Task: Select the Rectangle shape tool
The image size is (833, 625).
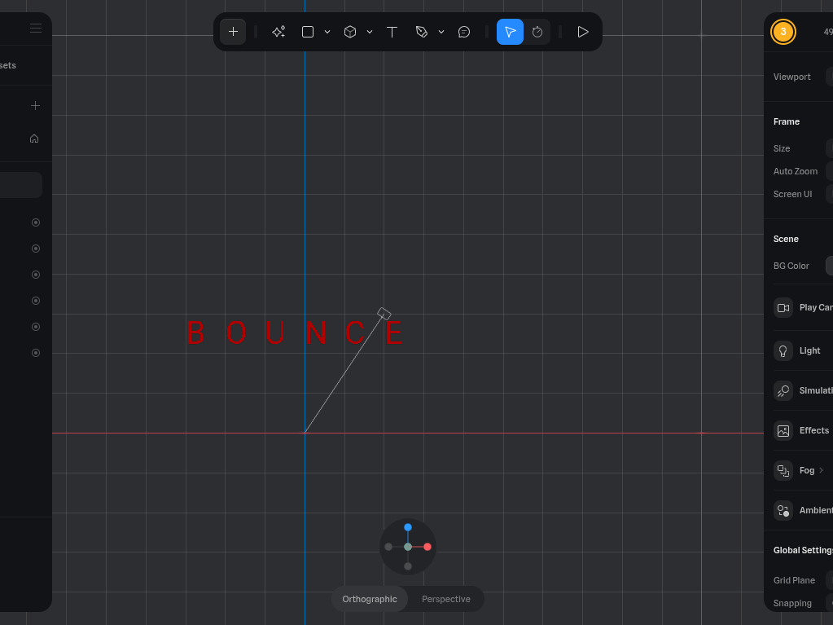Action: (308, 32)
